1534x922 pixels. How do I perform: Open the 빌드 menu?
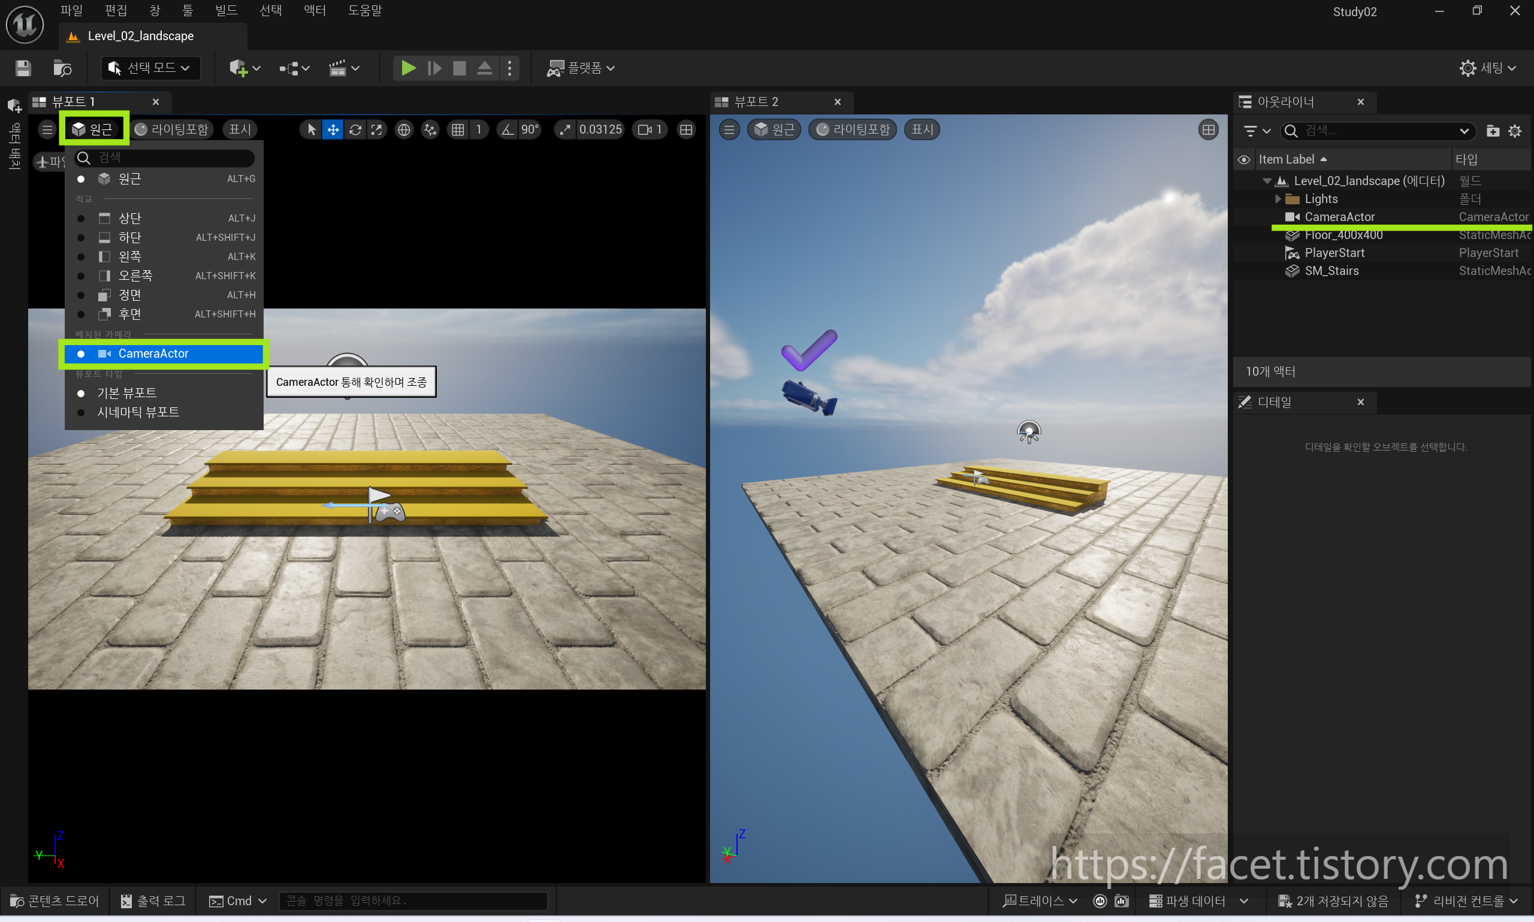pos(225,11)
